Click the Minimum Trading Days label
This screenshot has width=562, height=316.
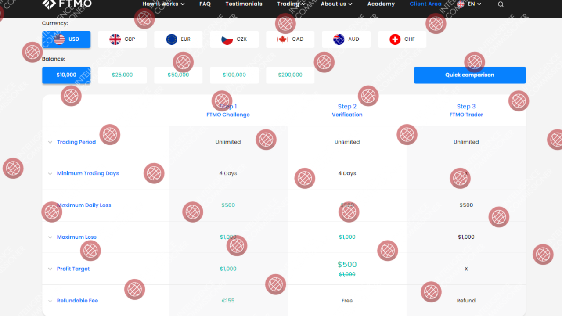(88, 173)
